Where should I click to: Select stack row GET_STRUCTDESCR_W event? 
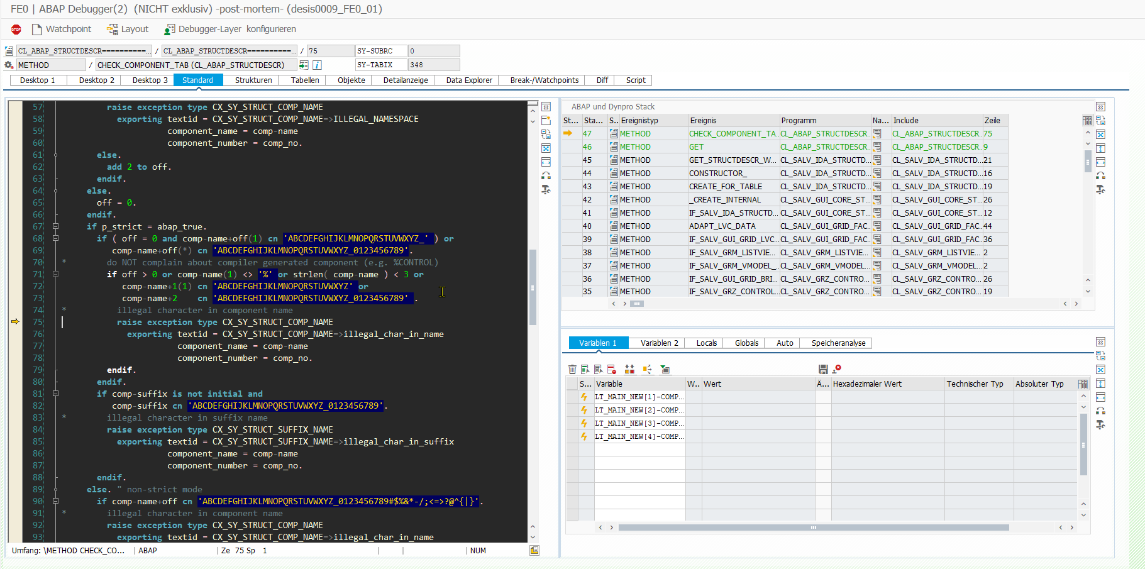coord(732,160)
